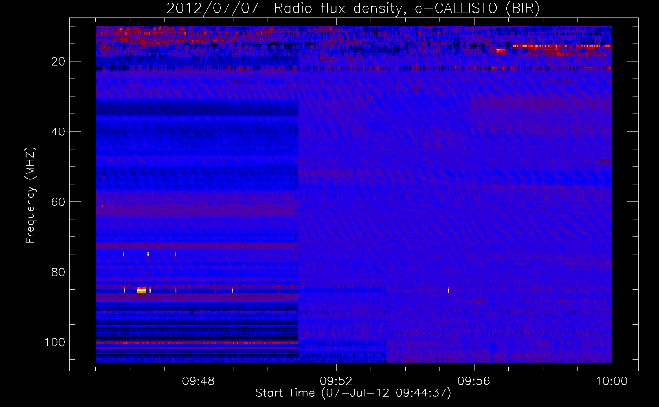659x407 pixels.
Task: Click the 10:00 time tick label
Action: tap(612, 381)
